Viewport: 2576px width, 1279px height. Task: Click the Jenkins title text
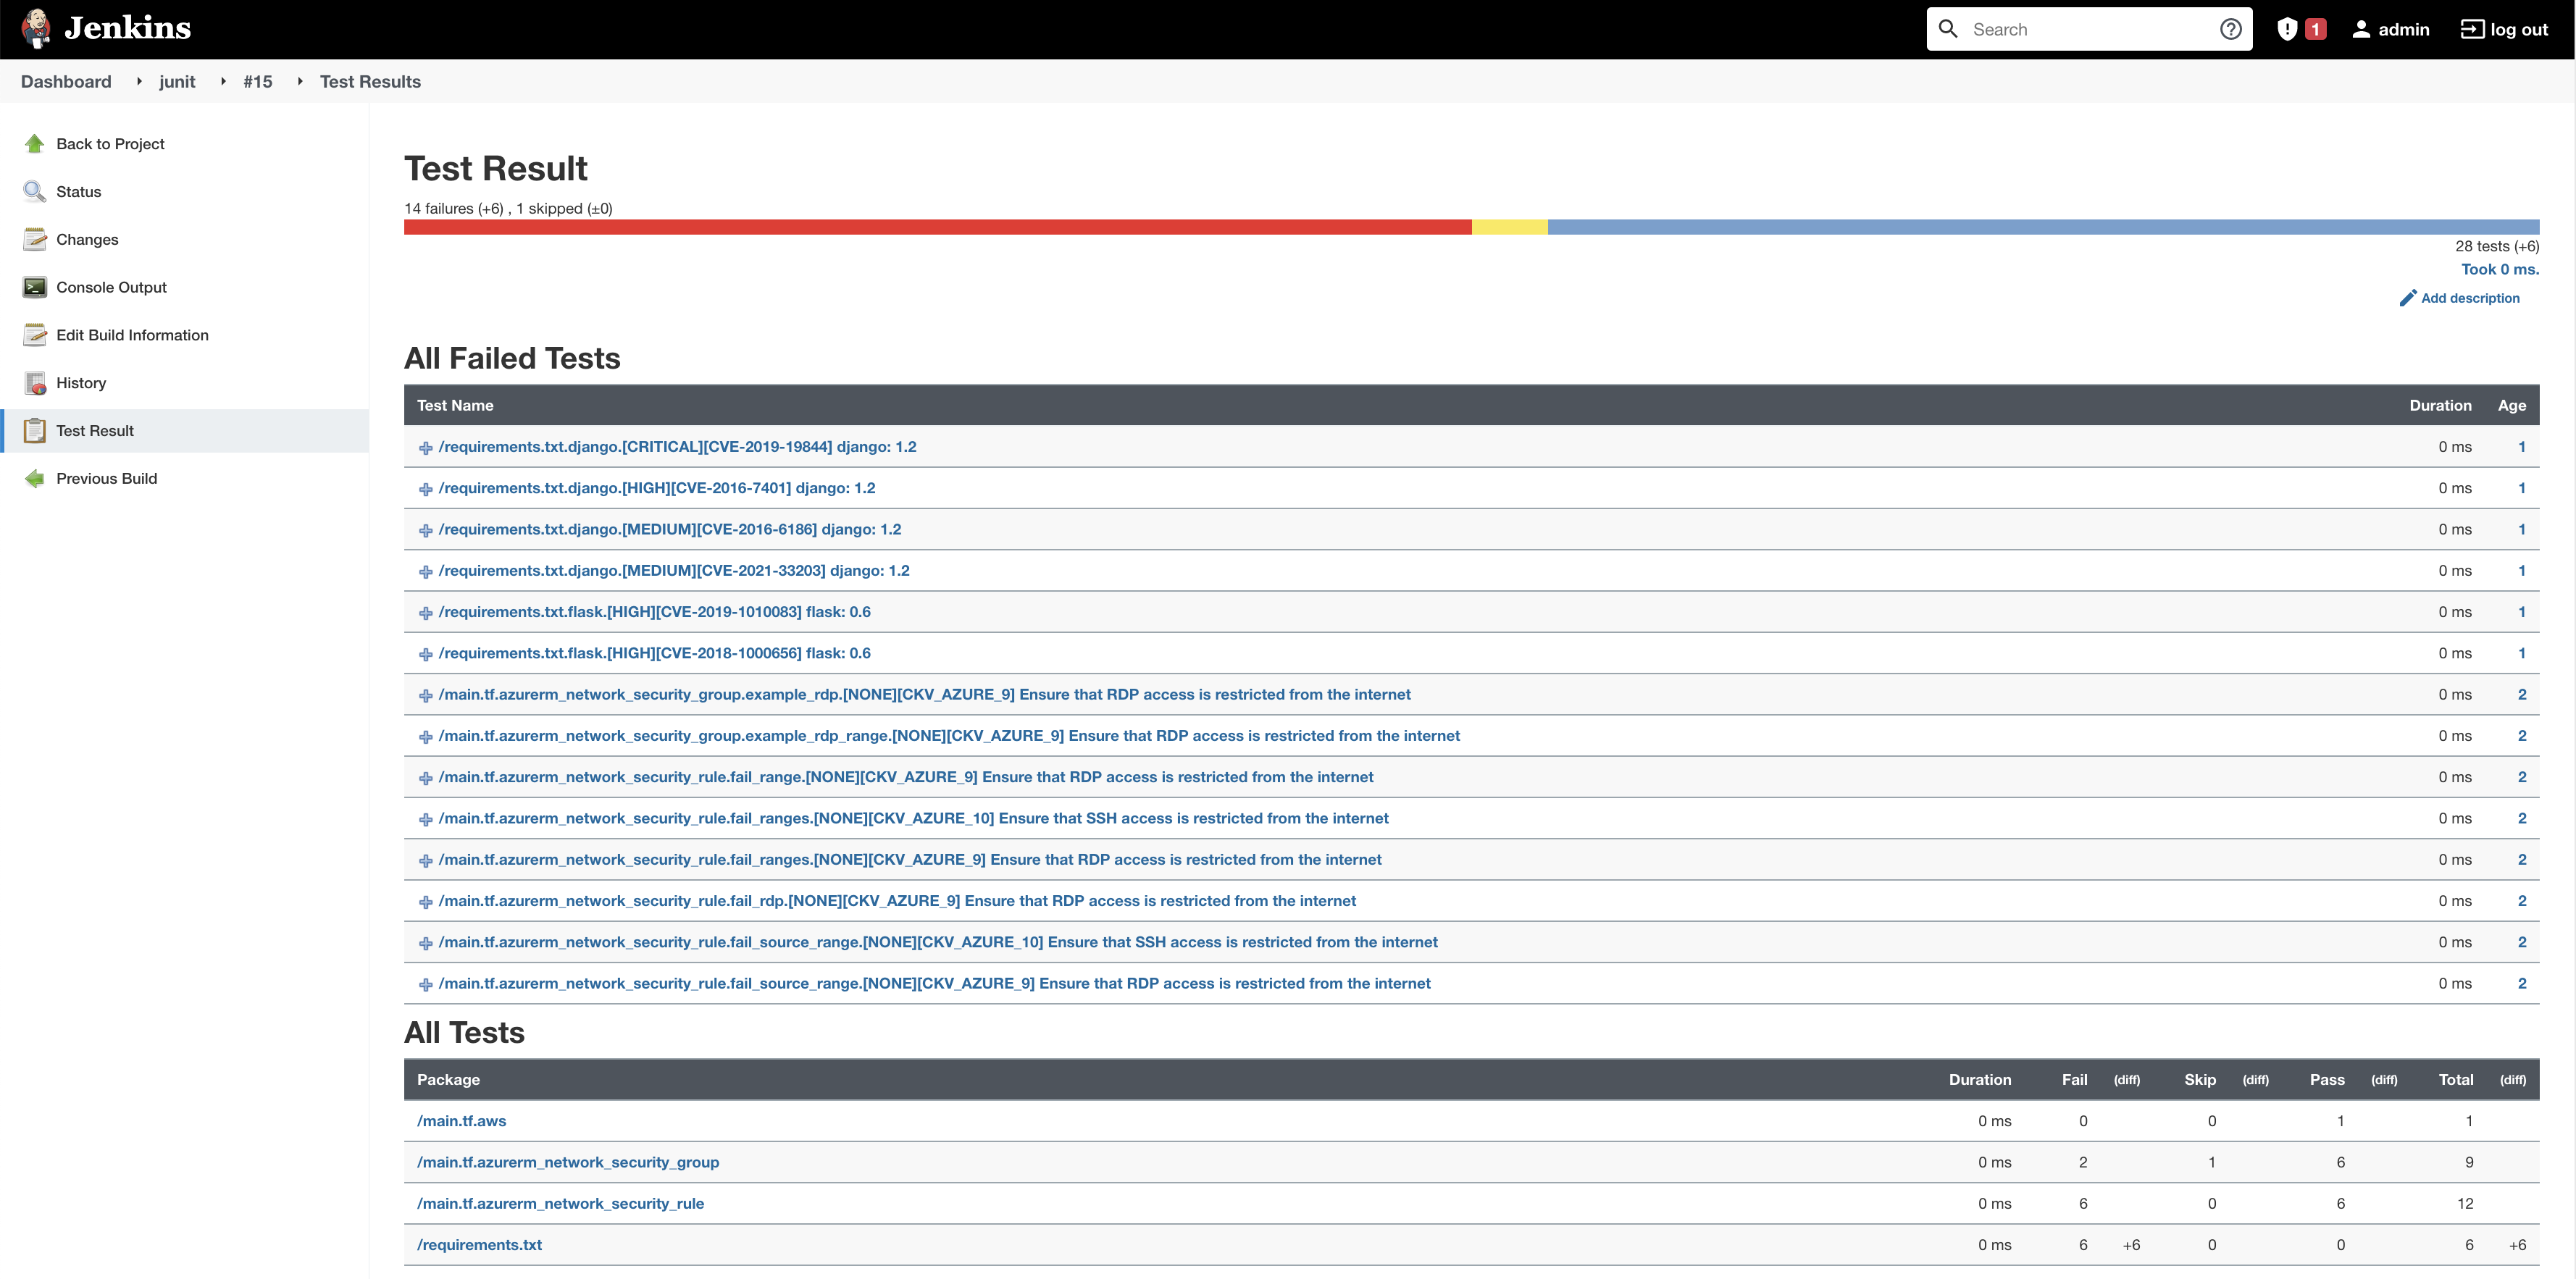(127, 28)
